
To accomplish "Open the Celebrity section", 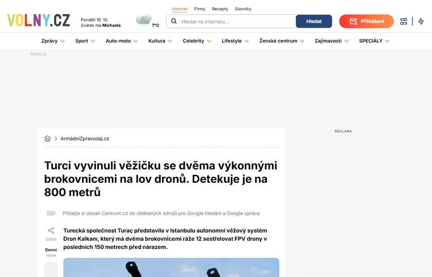I will click(x=194, y=41).
